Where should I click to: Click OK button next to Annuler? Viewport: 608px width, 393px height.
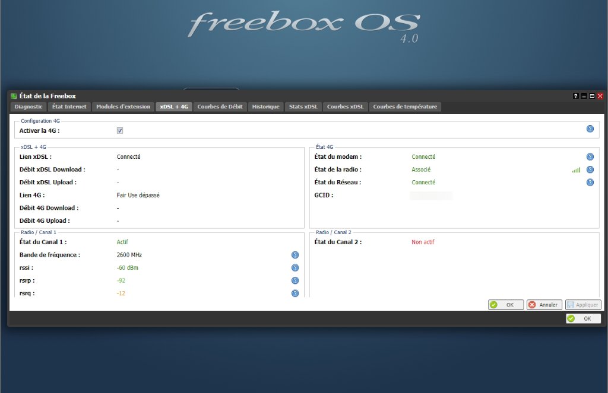(x=505, y=305)
